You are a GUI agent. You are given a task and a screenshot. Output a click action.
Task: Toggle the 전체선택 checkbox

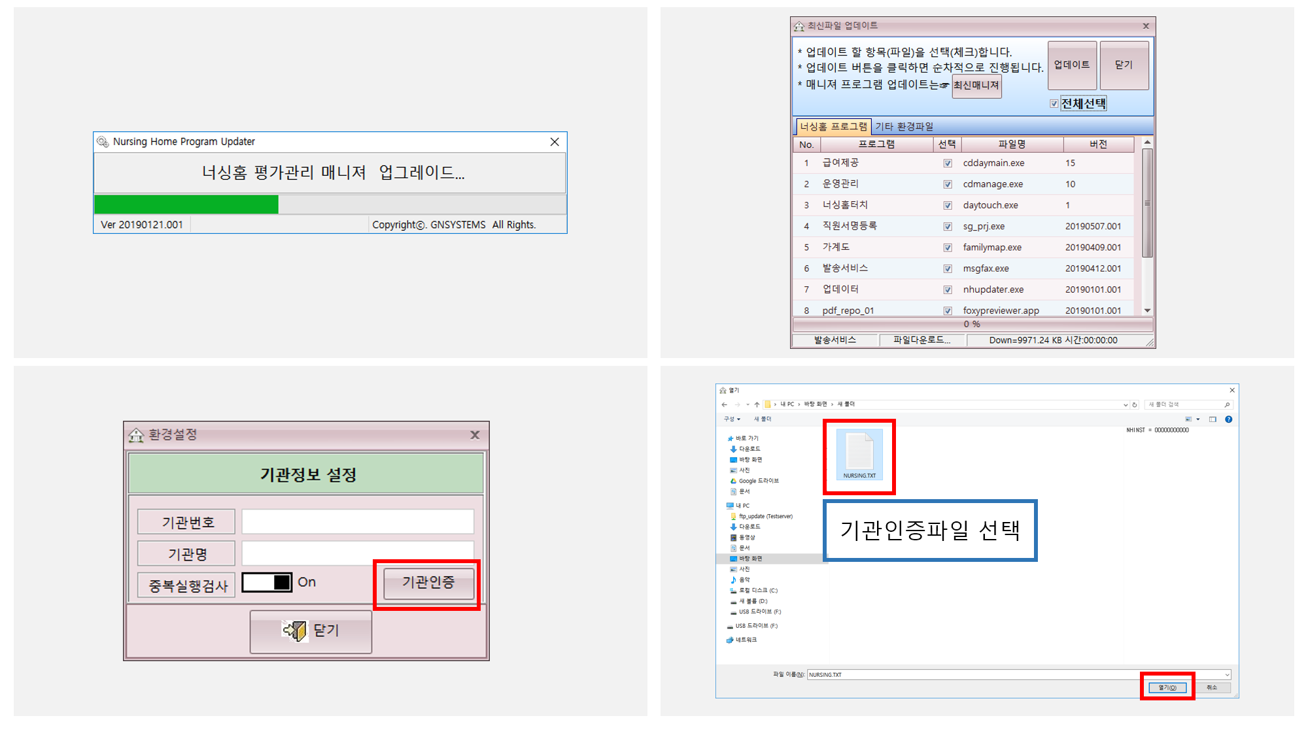pos(1054,104)
